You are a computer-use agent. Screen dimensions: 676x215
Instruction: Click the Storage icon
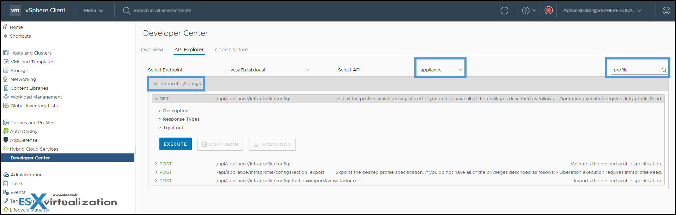pos(6,70)
